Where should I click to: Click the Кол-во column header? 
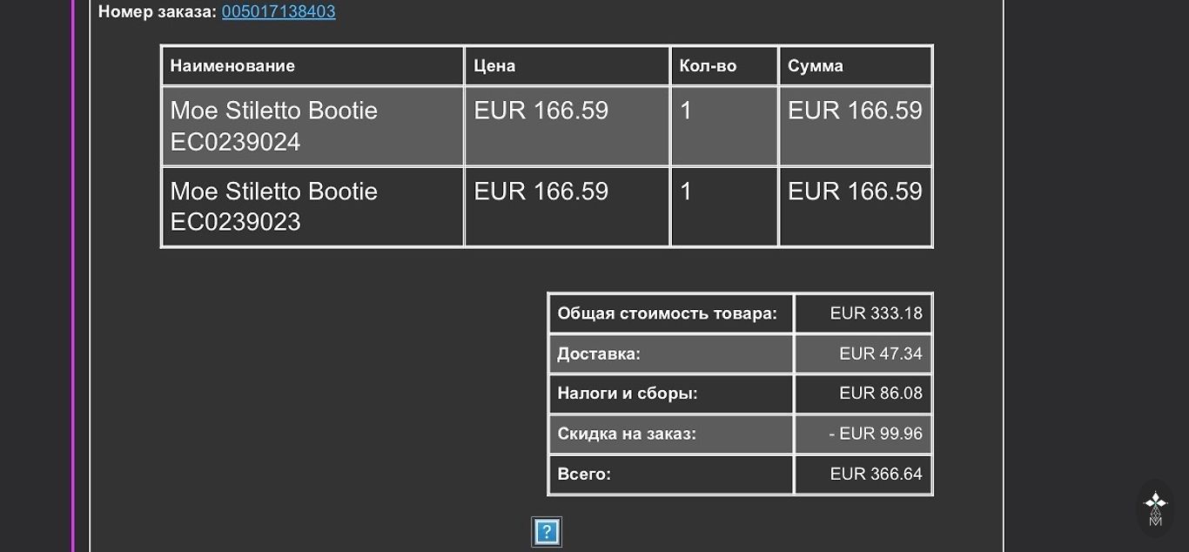(x=708, y=66)
